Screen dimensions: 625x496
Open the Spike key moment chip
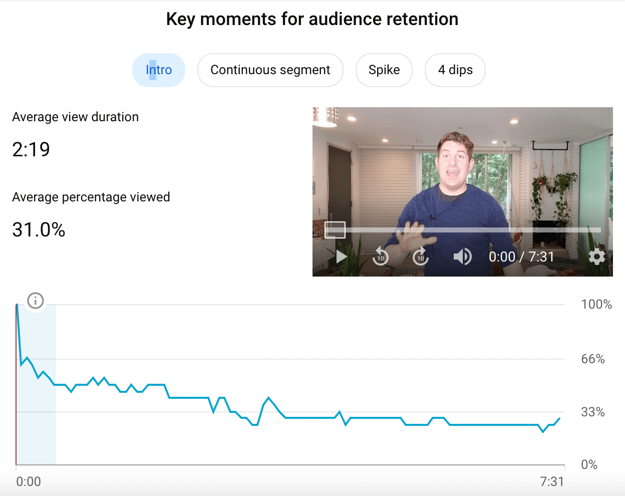pyautogui.click(x=384, y=70)
